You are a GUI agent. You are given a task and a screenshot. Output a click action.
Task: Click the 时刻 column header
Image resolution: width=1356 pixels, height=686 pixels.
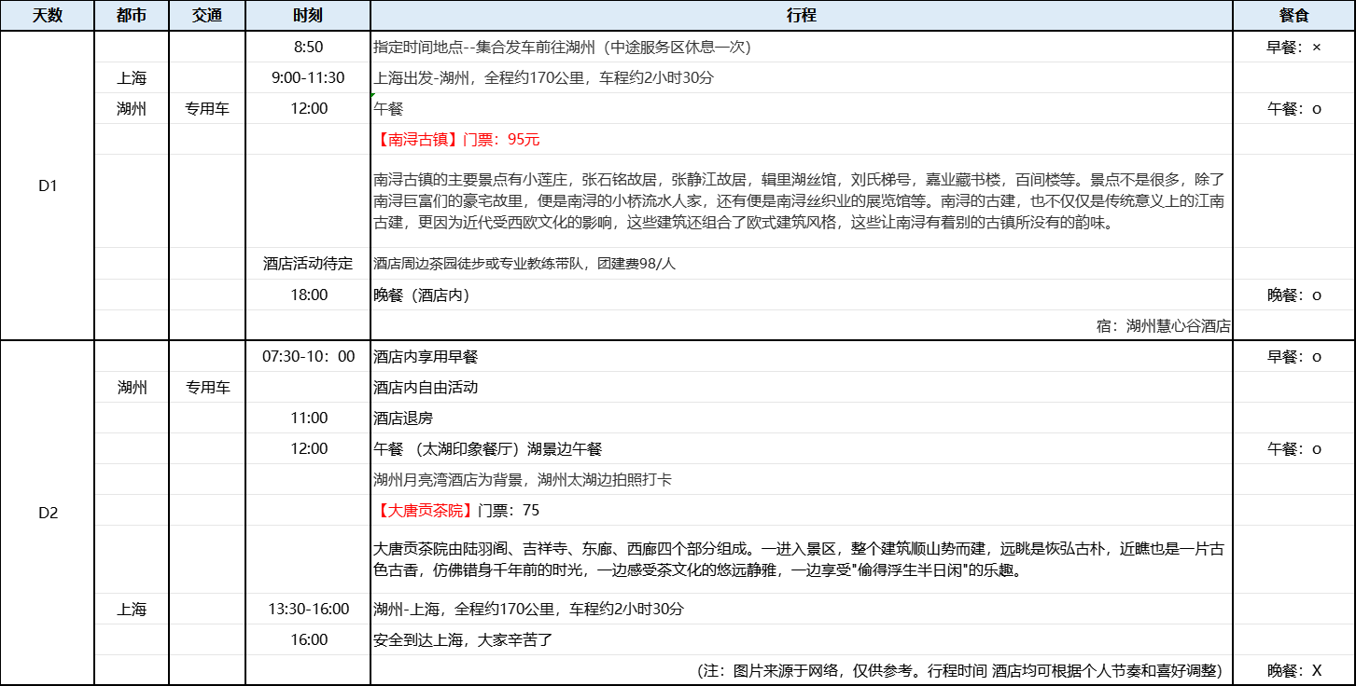click(308, 16)
